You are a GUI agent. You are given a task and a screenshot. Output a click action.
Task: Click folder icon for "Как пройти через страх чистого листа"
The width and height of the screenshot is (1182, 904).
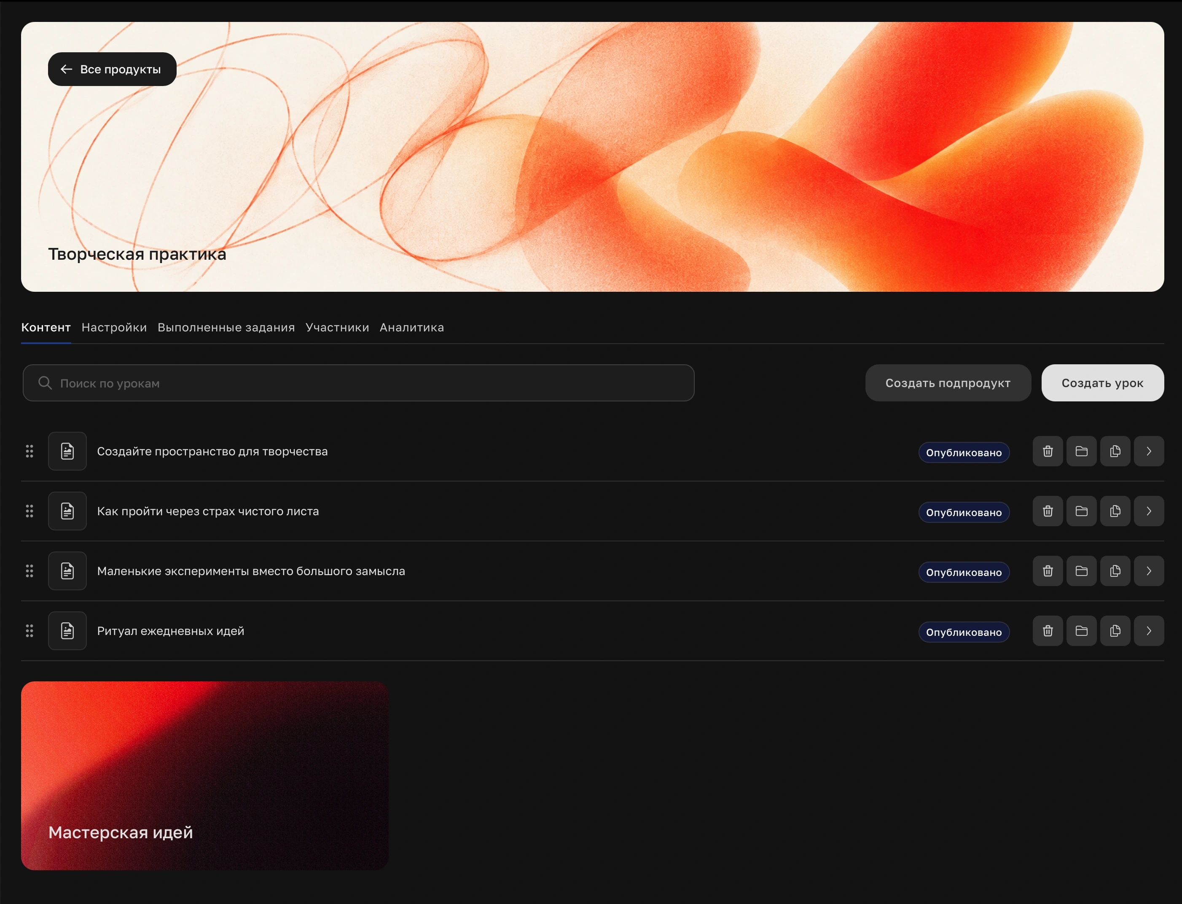(1081, 511)
